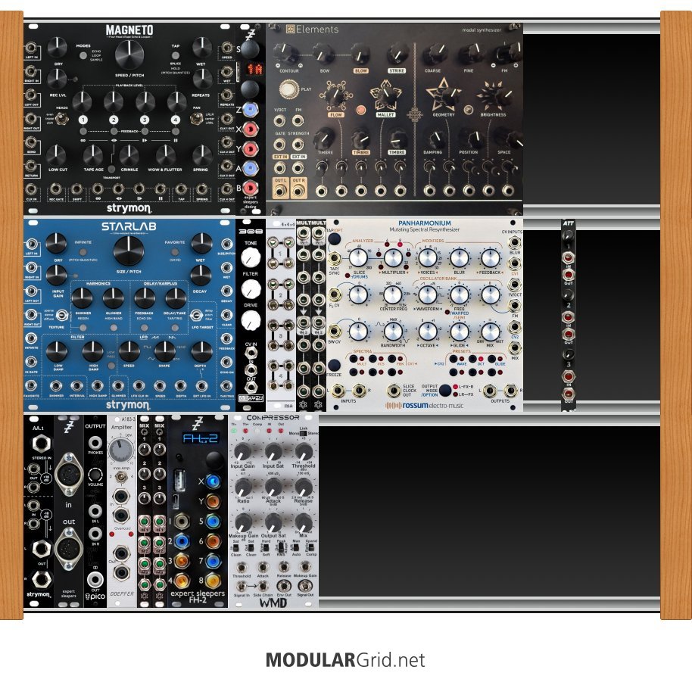Click the A183-3 Amplifier Lev knob
Viewport: 692px width, 676px height.
[121, 450]
